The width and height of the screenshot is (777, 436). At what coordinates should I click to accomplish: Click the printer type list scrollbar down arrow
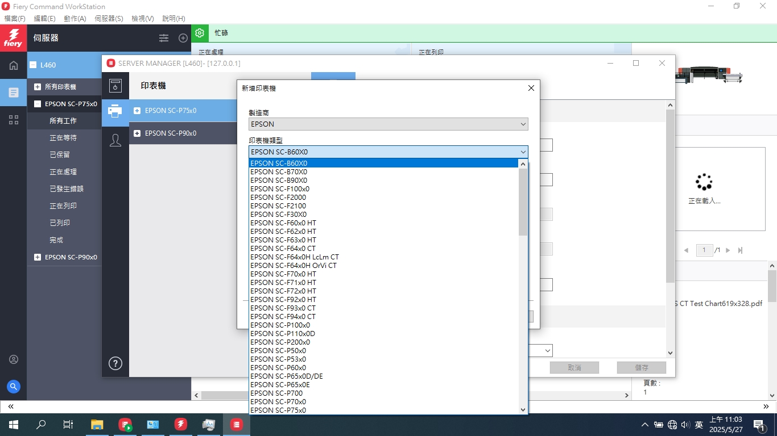tap(523, 409)
